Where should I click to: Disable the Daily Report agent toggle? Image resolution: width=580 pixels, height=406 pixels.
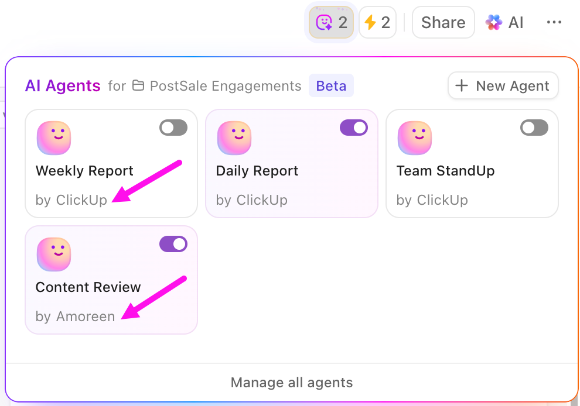(353, 128)
